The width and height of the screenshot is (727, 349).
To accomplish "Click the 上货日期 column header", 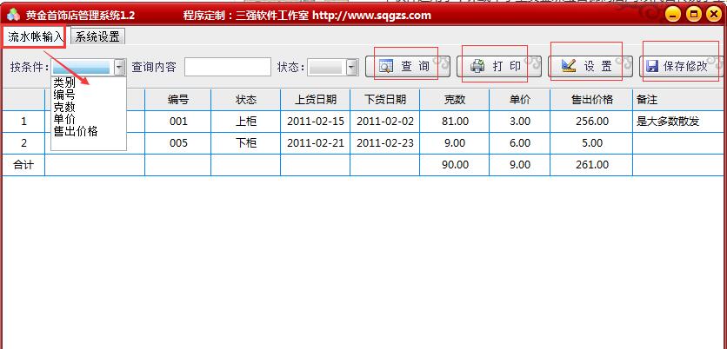I will tap(315, 99).
